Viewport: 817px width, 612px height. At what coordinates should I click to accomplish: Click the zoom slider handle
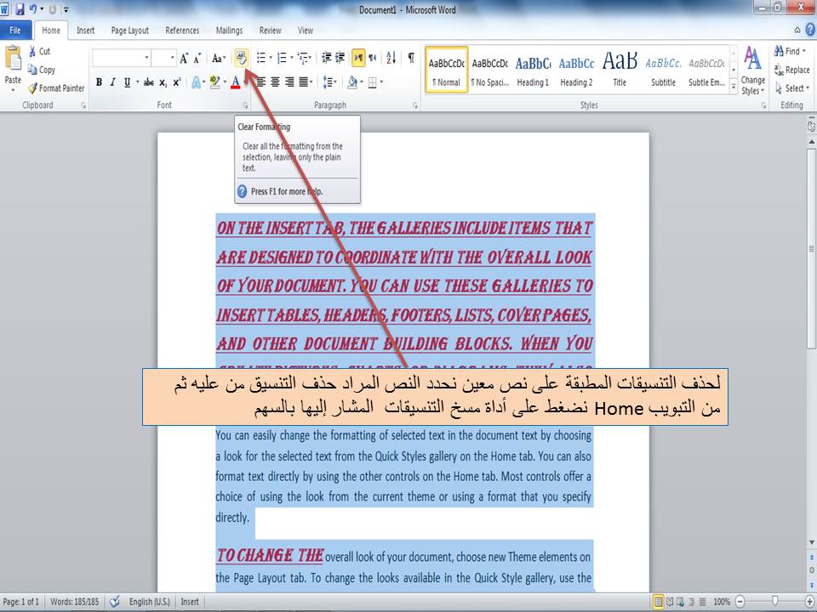(775, 602)
